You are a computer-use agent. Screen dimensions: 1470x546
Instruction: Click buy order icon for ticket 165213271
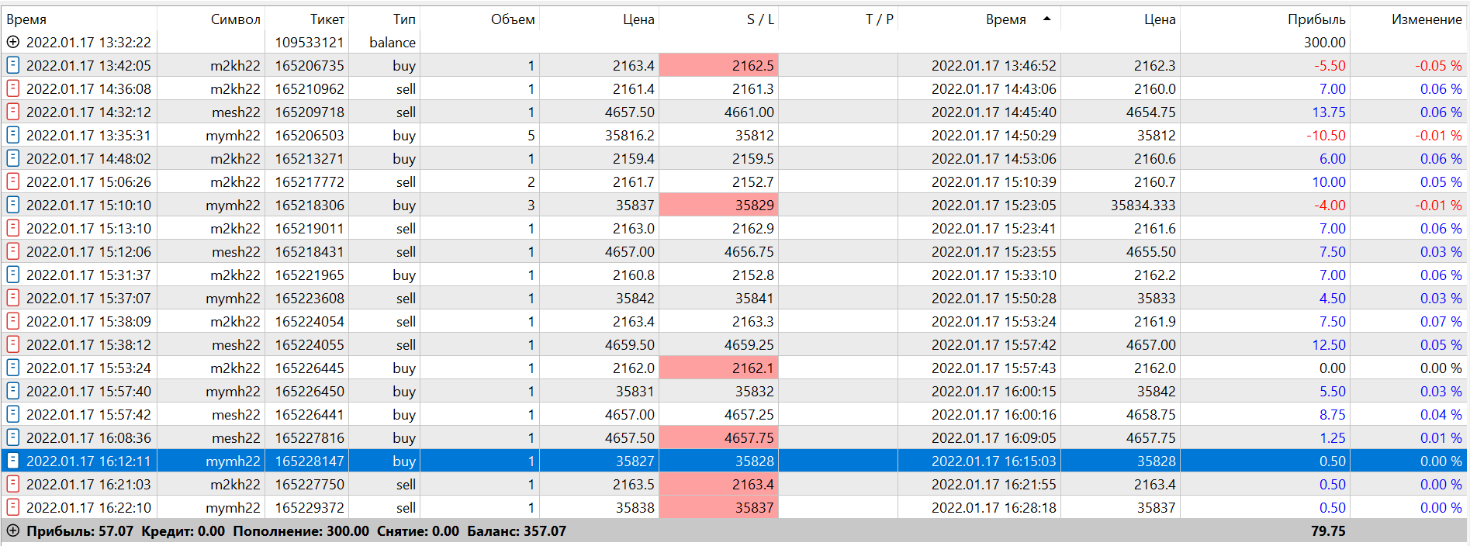13,158
